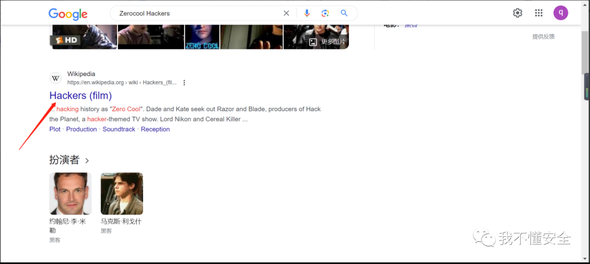The width and height of the screenshot is (590, 264).
Task: Jump to the Production section link
Action: coord(81,129)
